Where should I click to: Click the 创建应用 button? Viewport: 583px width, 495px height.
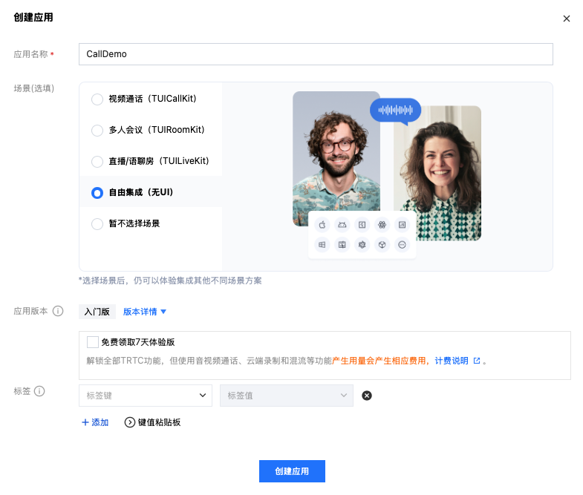coord(292,471)
